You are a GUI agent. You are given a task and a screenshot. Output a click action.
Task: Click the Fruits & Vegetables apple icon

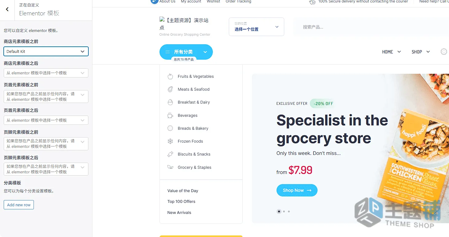(x=170, y=77)
